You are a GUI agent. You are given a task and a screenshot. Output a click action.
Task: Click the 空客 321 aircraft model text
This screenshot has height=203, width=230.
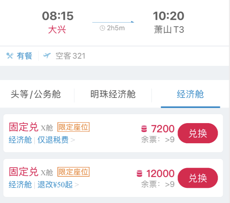pyautogui.click(x=70, y=56)
